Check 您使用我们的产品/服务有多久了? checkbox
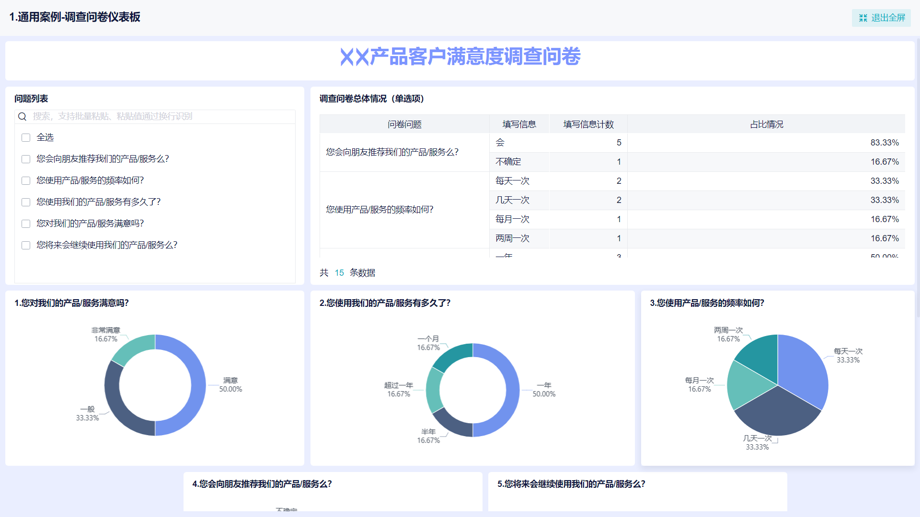Screen dimensions: 920x517 point(26,202)
